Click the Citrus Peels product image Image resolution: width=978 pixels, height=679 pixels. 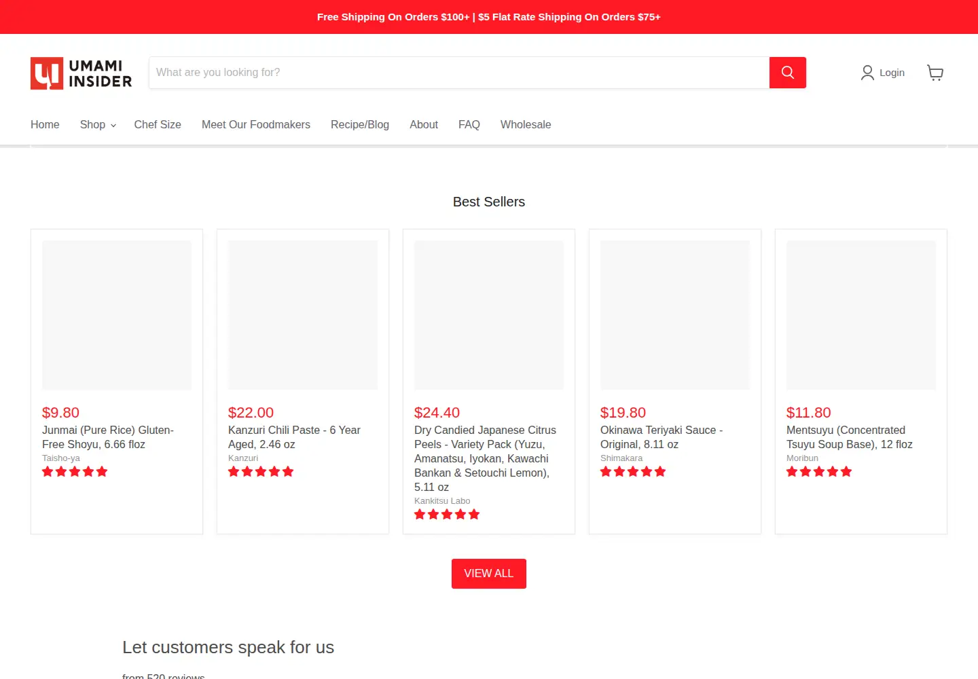pyautogui.click(x=489, y=315)
